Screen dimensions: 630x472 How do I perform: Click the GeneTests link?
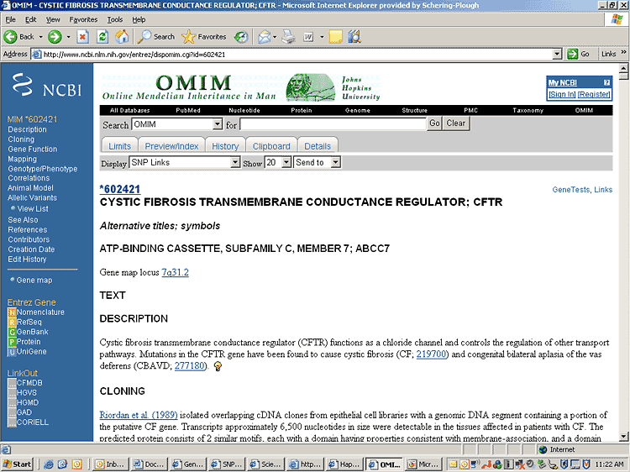(x=571, y=190)
